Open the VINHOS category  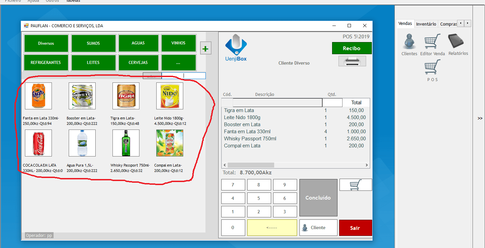coord(179,43)
